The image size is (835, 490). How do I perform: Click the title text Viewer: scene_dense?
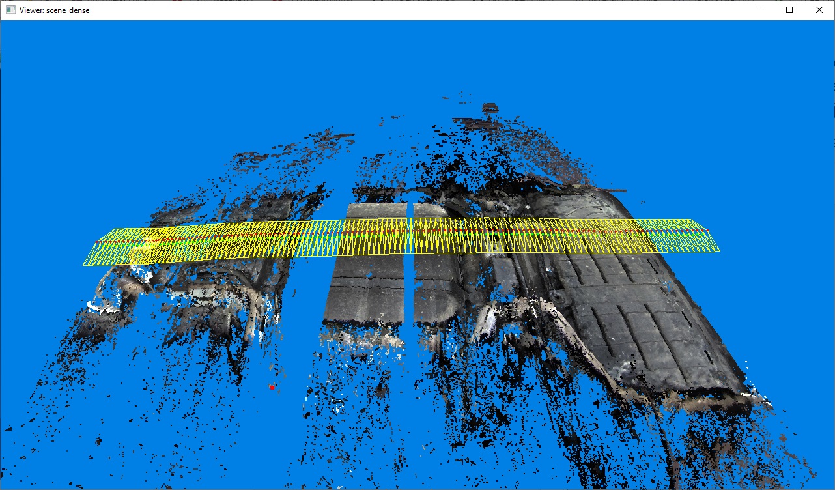coord(53,10)
